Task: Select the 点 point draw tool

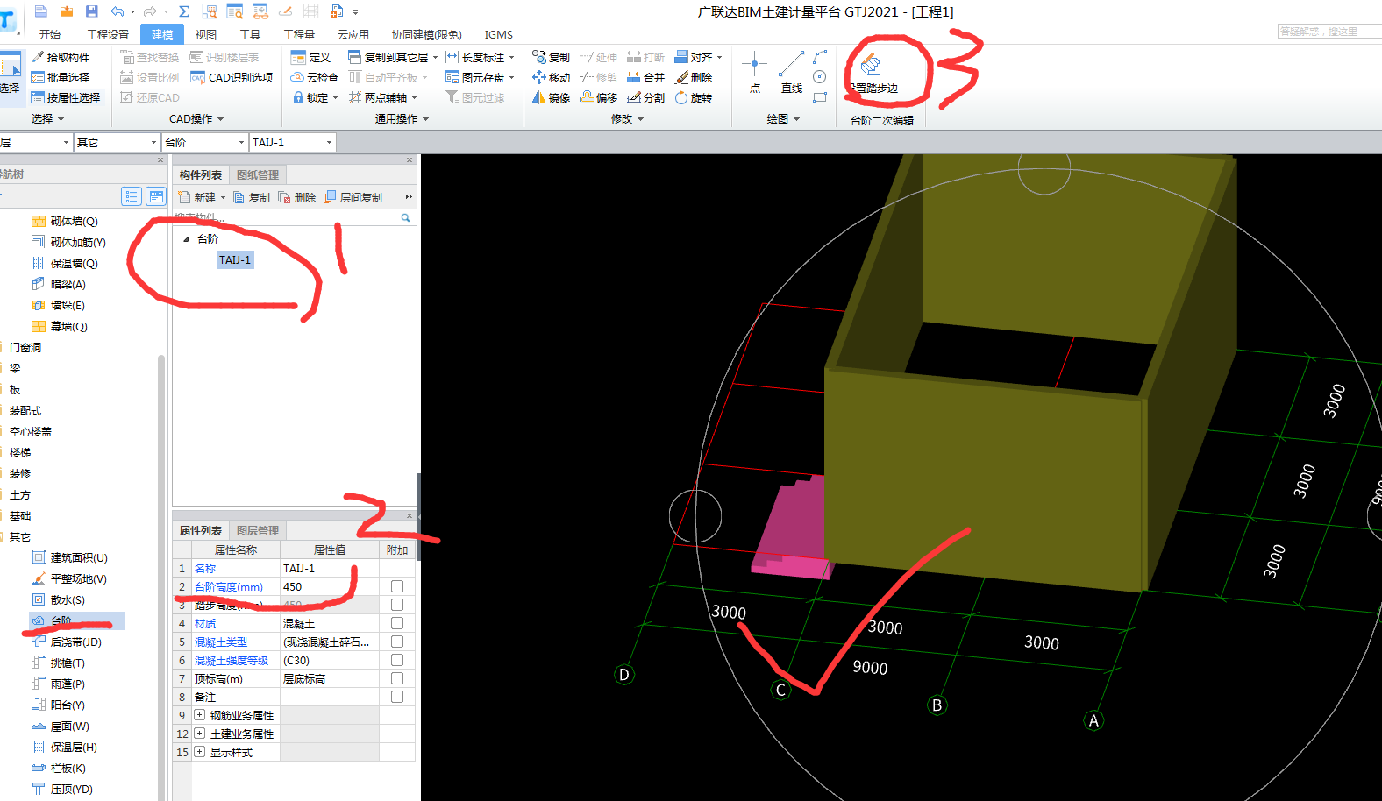Action: click(x=754, y=72)
